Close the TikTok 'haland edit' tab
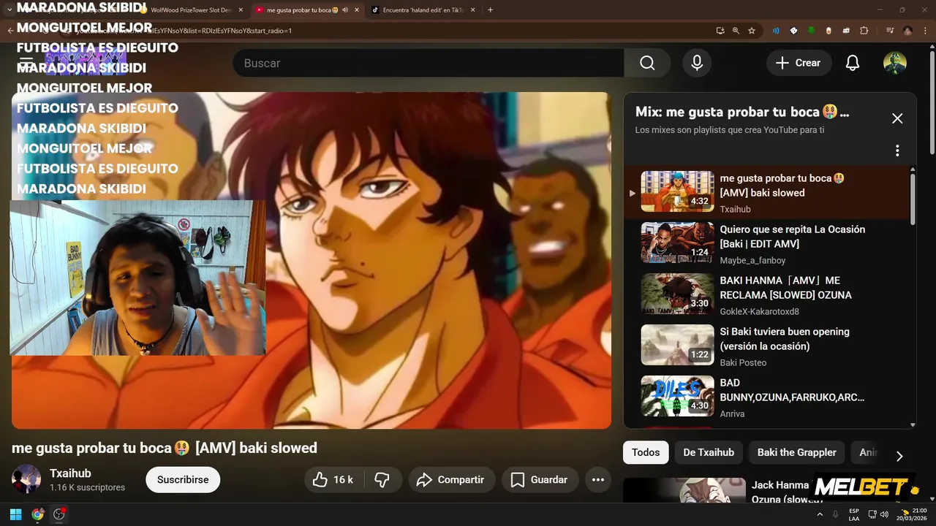Image resolution: width=936 pixels, height=526 pixels. coord(472,10)
